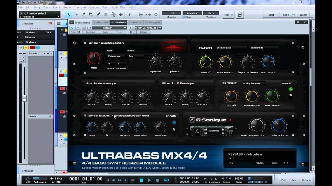Select the Listen speaker tool
332x186 pixels.
tap(121, 15)
